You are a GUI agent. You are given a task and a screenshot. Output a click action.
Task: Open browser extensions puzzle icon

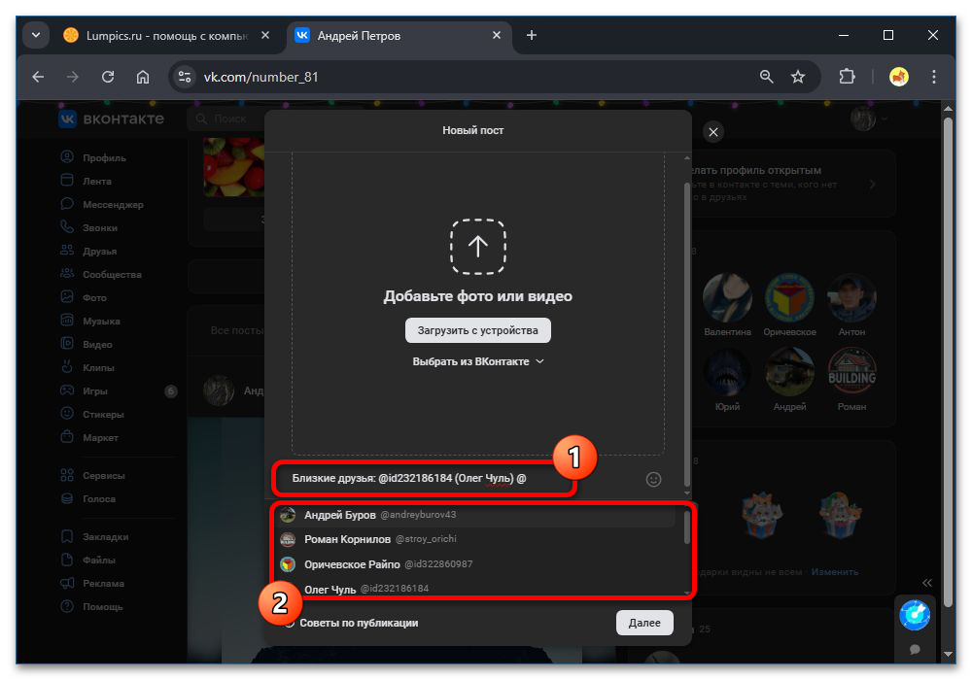pos(847,77)
